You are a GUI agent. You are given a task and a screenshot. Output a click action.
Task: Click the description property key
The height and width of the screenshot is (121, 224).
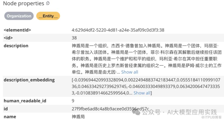click(x=16, y=46)
